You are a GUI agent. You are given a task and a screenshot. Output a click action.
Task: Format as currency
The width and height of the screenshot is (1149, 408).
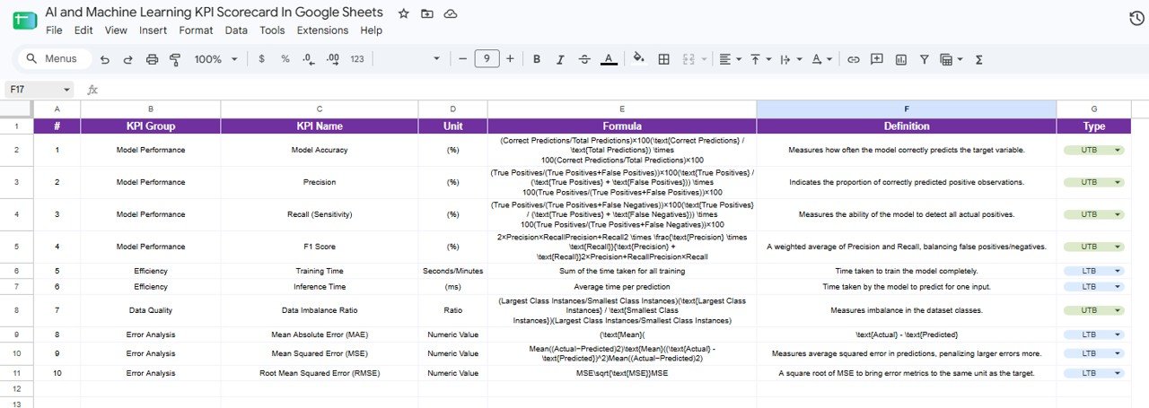261,59
